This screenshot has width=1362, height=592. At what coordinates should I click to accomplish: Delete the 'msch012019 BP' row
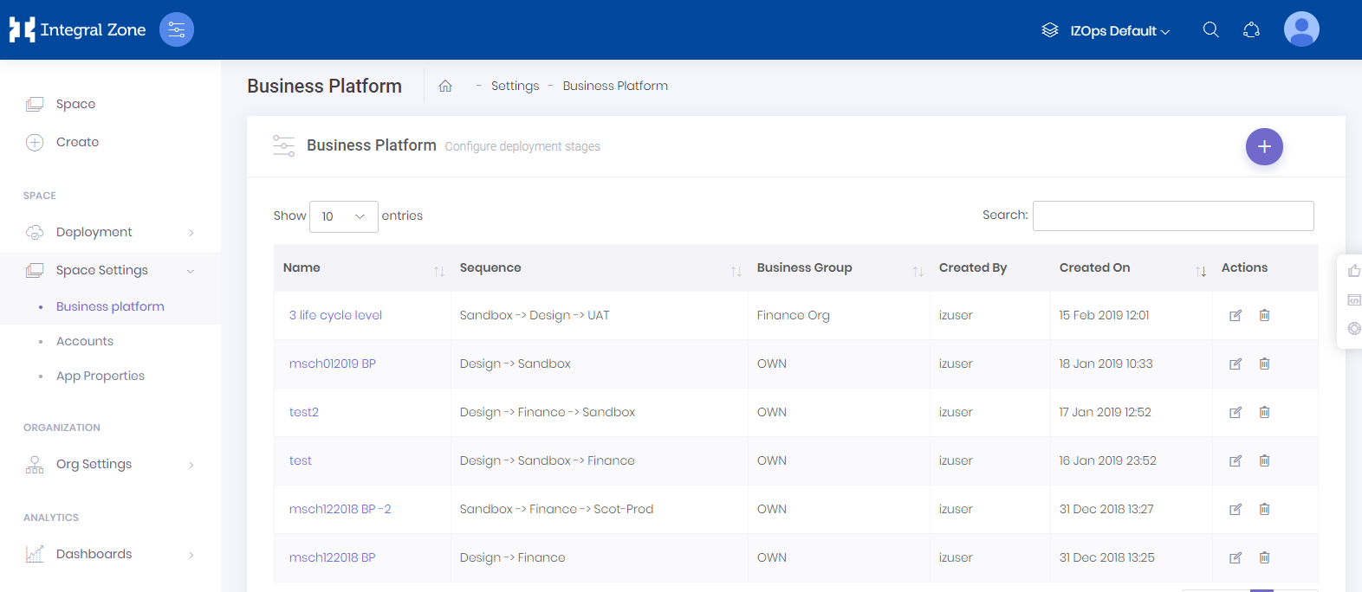1264,364
